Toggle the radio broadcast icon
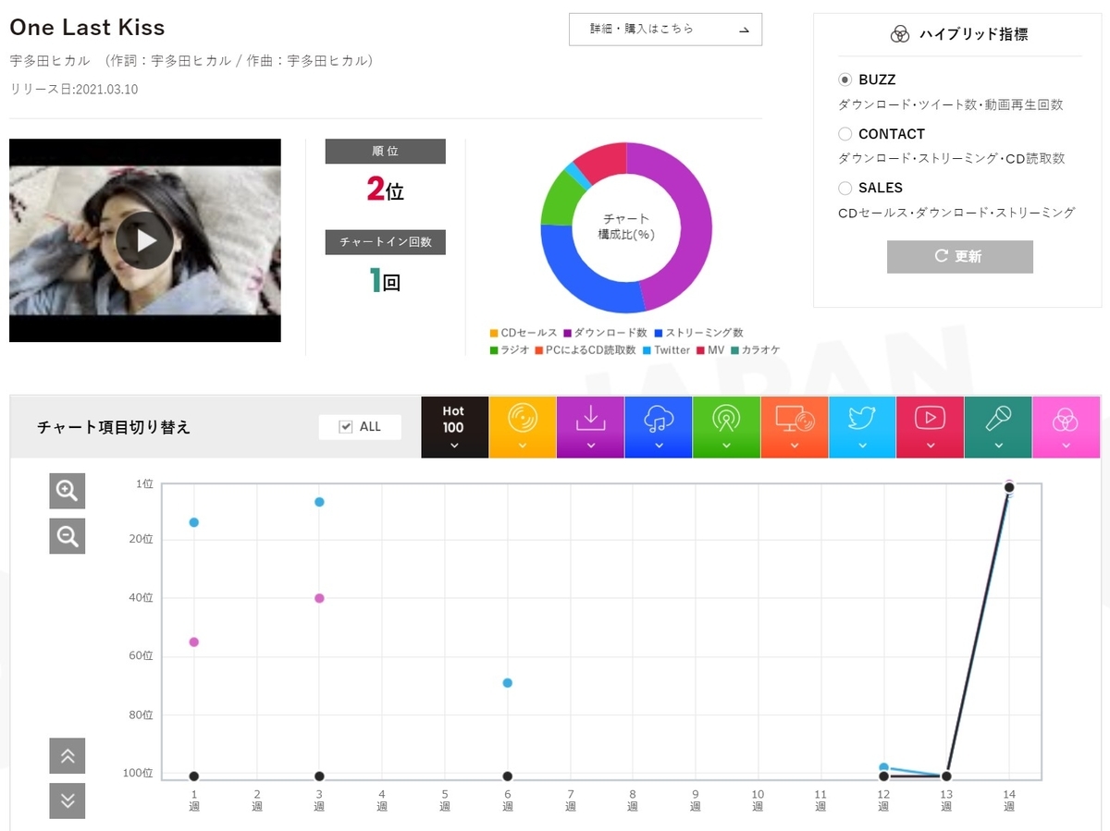1110x831 pixels. click(726, 427)
